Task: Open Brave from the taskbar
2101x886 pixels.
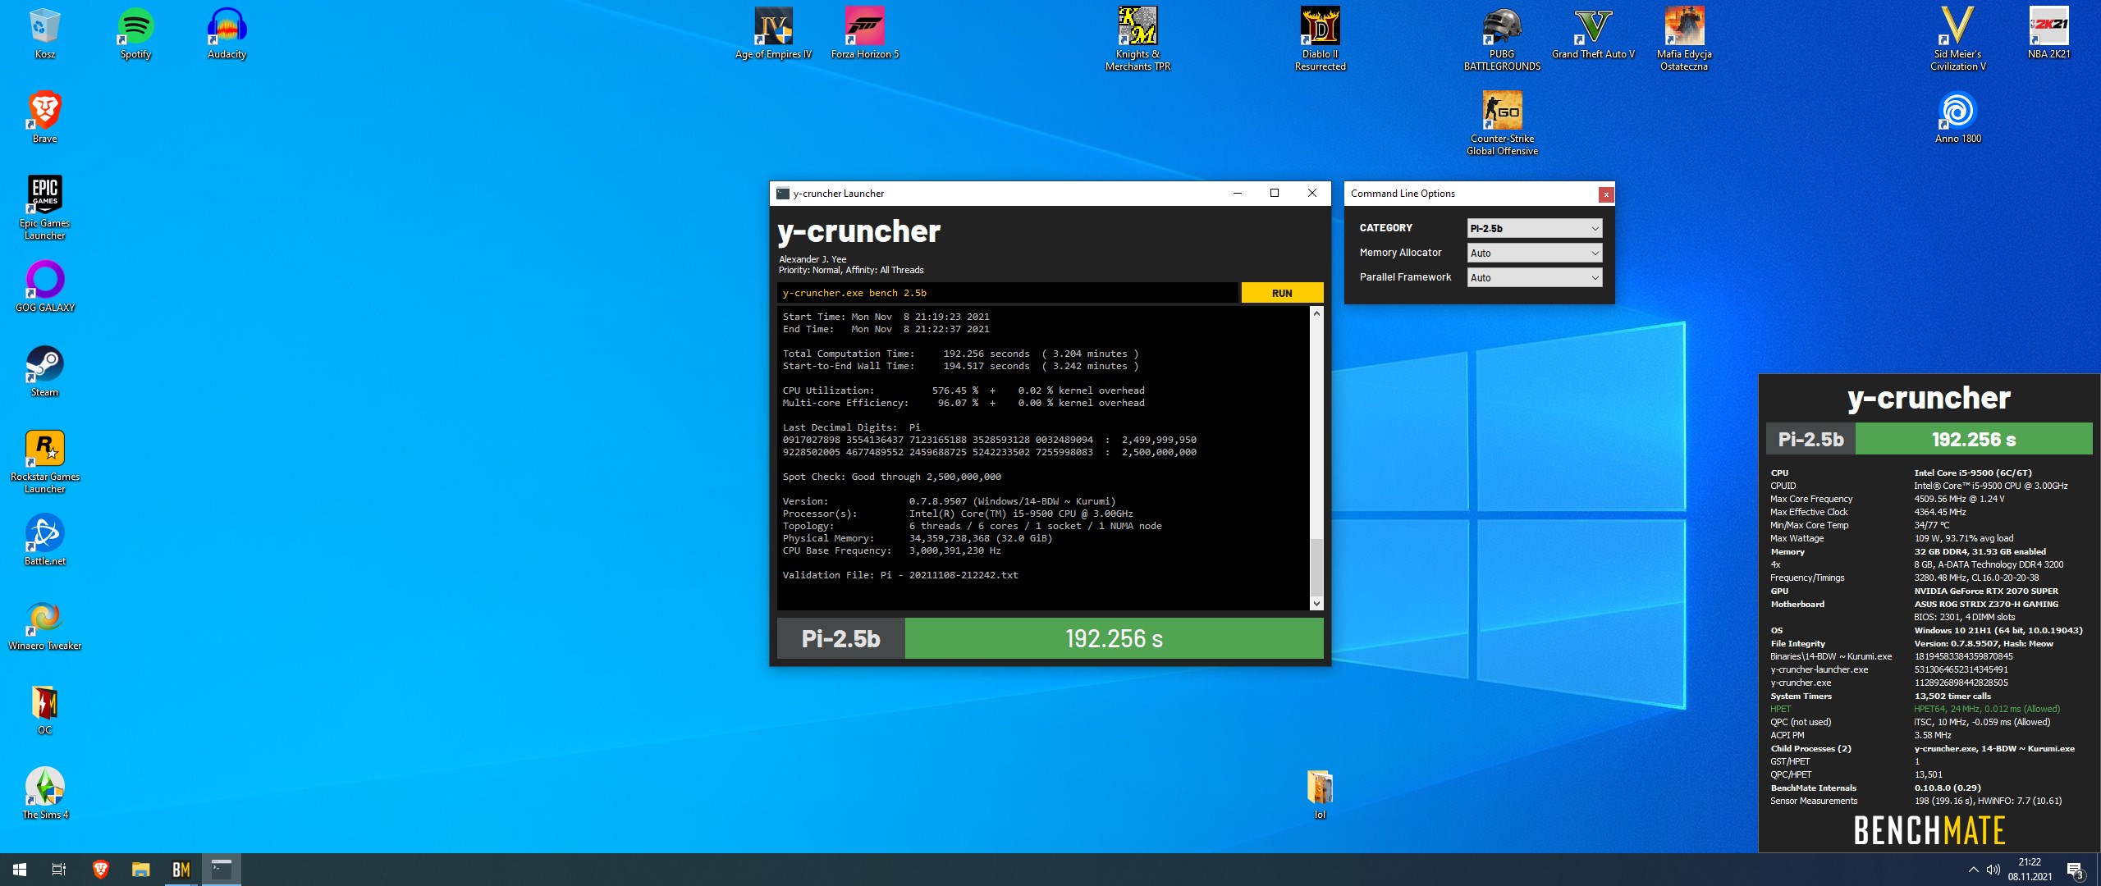Action: click(100, 870)
